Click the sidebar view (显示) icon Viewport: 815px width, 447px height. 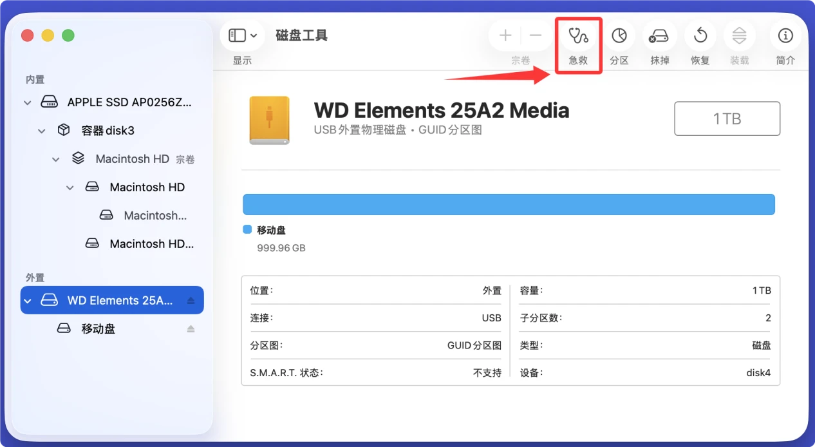click(x=237, y=35)
